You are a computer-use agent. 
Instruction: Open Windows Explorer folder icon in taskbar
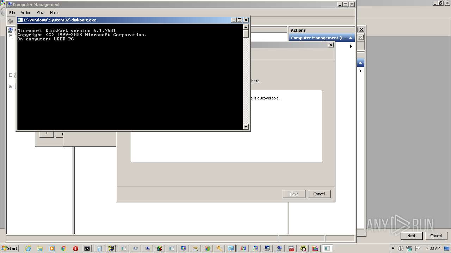point(40,248)
